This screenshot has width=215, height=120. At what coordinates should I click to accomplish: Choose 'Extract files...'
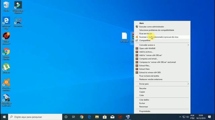162,66
